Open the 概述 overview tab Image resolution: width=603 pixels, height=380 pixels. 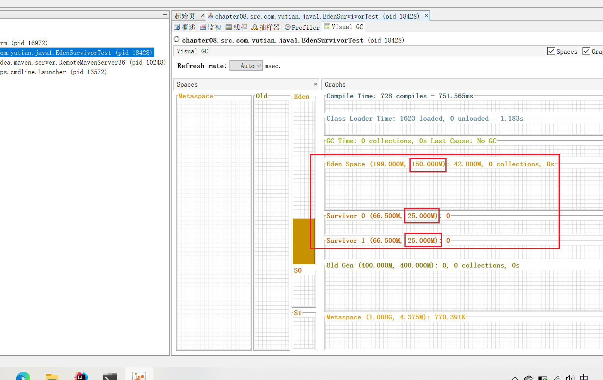185,27
